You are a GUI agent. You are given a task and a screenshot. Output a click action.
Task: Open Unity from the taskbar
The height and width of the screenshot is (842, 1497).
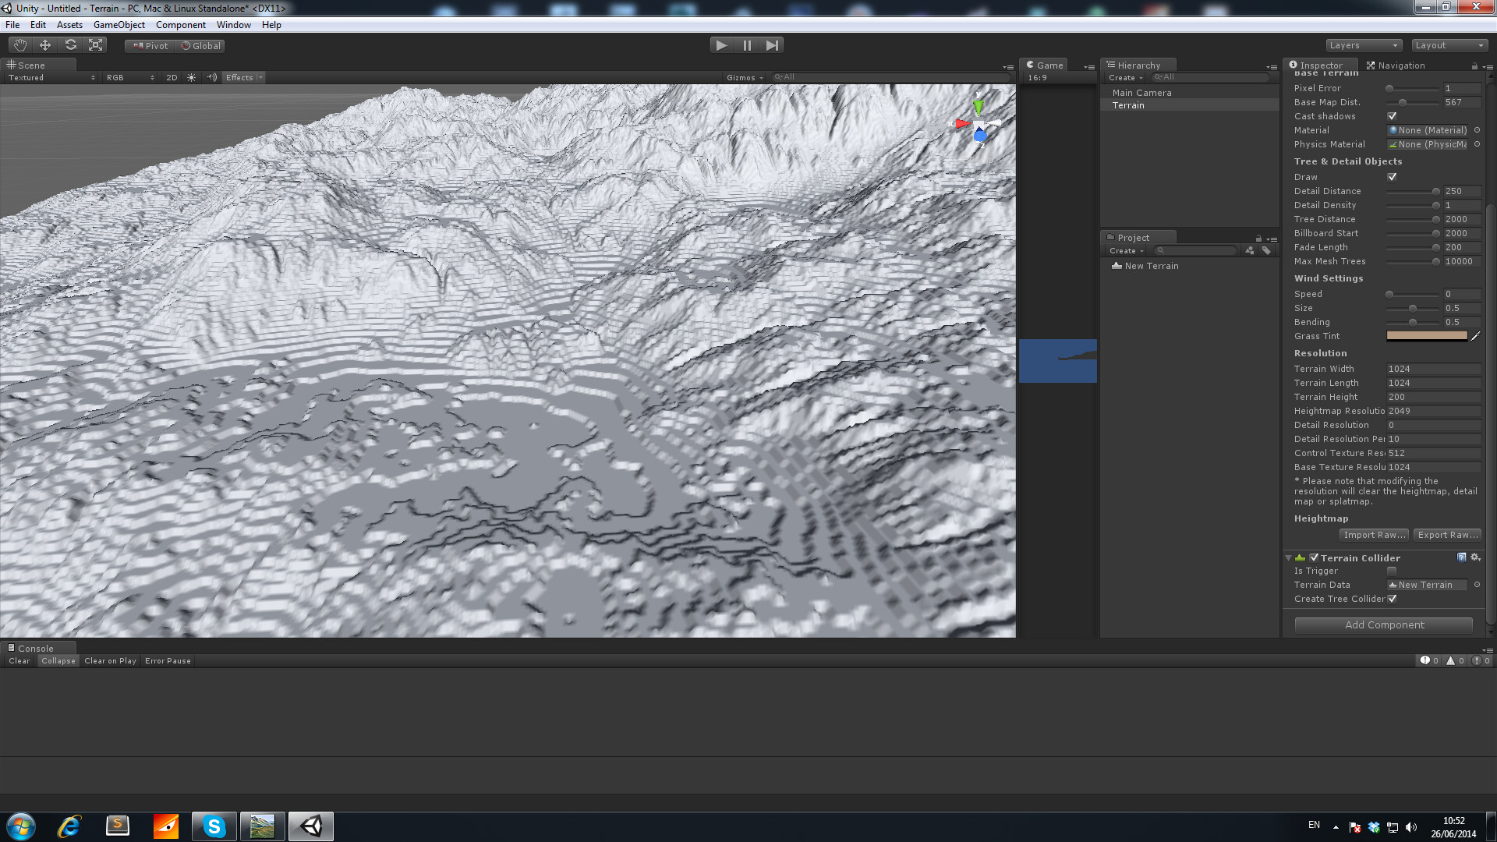point(310,826)
